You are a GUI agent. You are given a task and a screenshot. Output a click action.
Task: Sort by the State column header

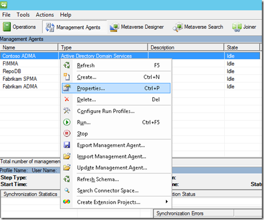coord(242,47)
